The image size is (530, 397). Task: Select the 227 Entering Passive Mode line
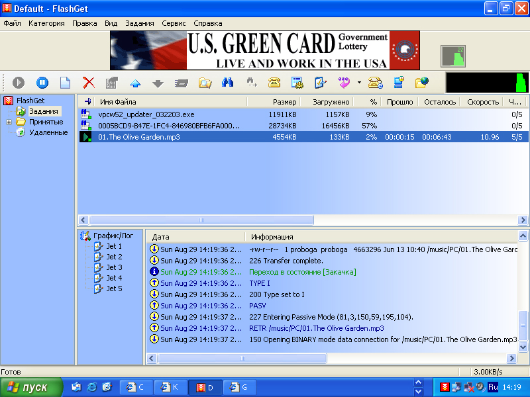333,317
